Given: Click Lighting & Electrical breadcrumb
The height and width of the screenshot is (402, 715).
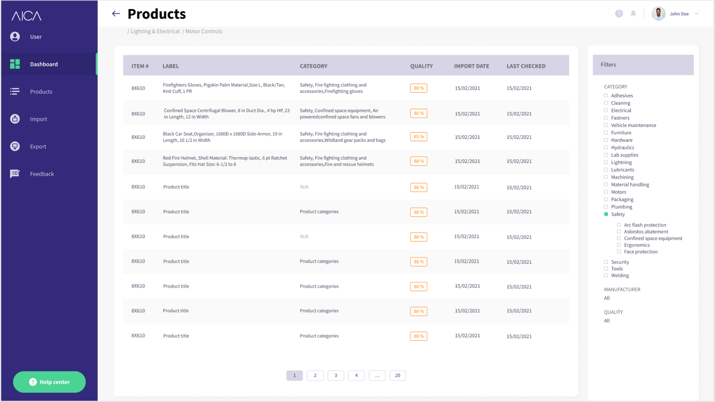Looking at the screenshot, I should [155, 31].
